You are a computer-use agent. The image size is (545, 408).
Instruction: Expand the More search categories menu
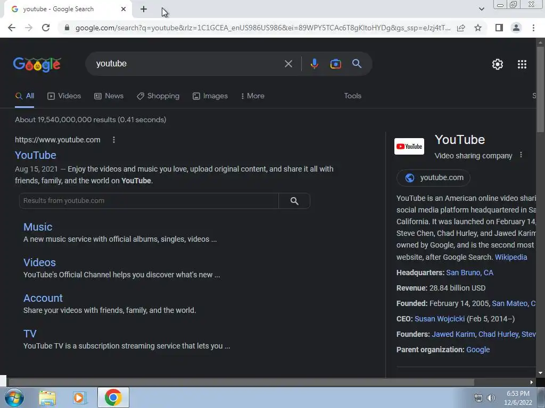click(x=253, y=96)
